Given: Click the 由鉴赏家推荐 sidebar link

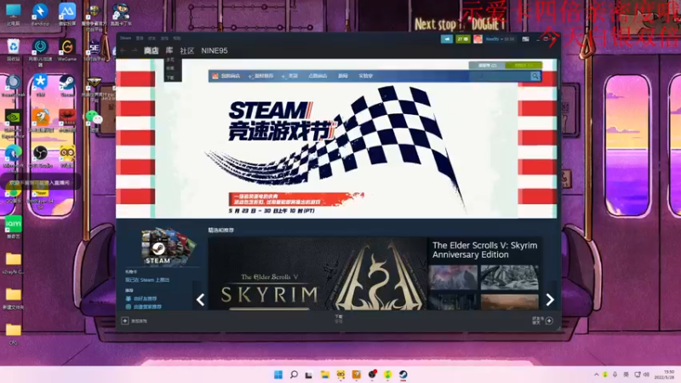Looking at the screenshot, I should pyautogui.click(x=147, y=307).
